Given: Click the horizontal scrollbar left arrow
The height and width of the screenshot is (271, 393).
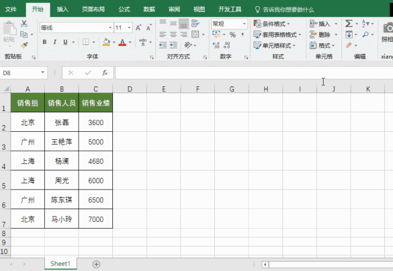Looking at the screenshot, I should coord(265,264).
